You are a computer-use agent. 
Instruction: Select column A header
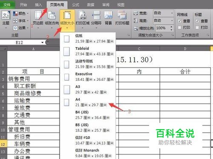[x=33, y=49]
